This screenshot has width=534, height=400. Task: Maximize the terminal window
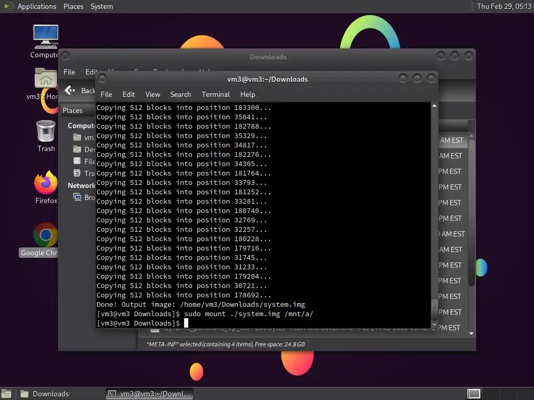pyautogui.click(x=417, y=79)
